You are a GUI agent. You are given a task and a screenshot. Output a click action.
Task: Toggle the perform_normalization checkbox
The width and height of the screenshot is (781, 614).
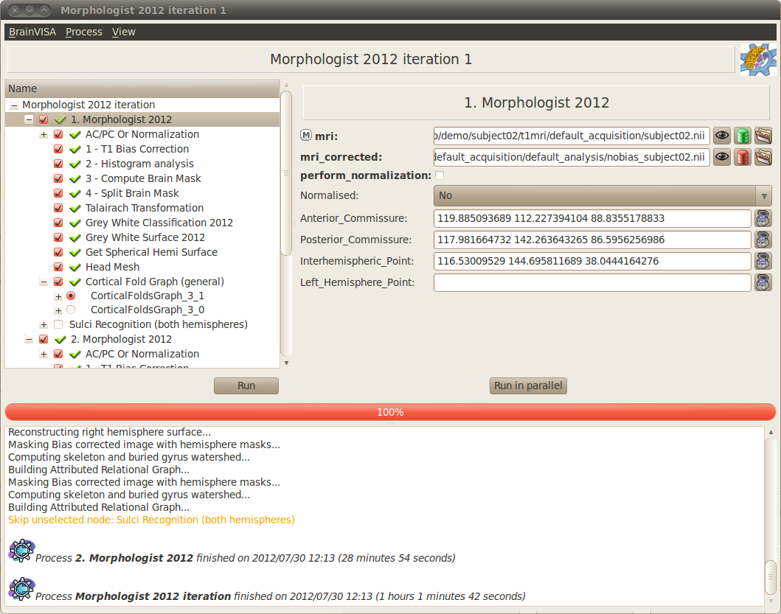pos(439,175)
